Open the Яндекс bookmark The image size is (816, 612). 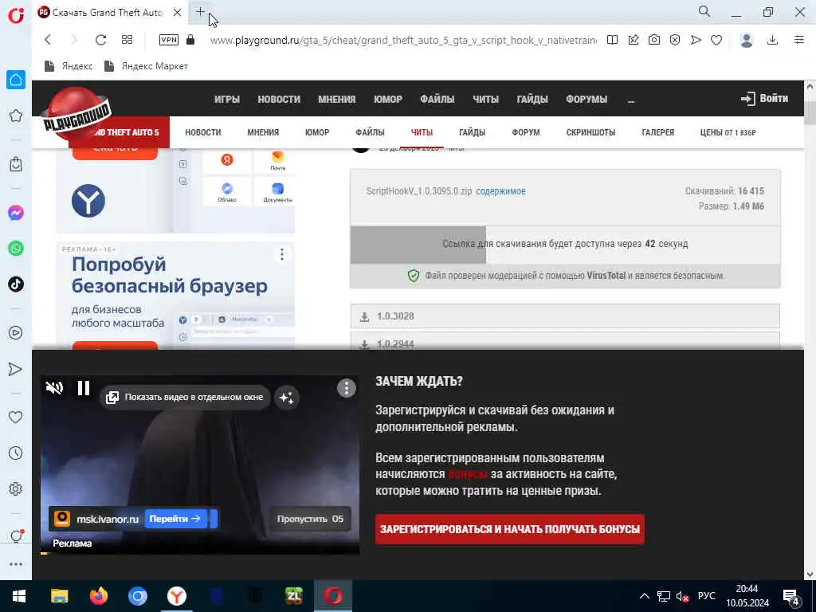click(x=69, y=66)
